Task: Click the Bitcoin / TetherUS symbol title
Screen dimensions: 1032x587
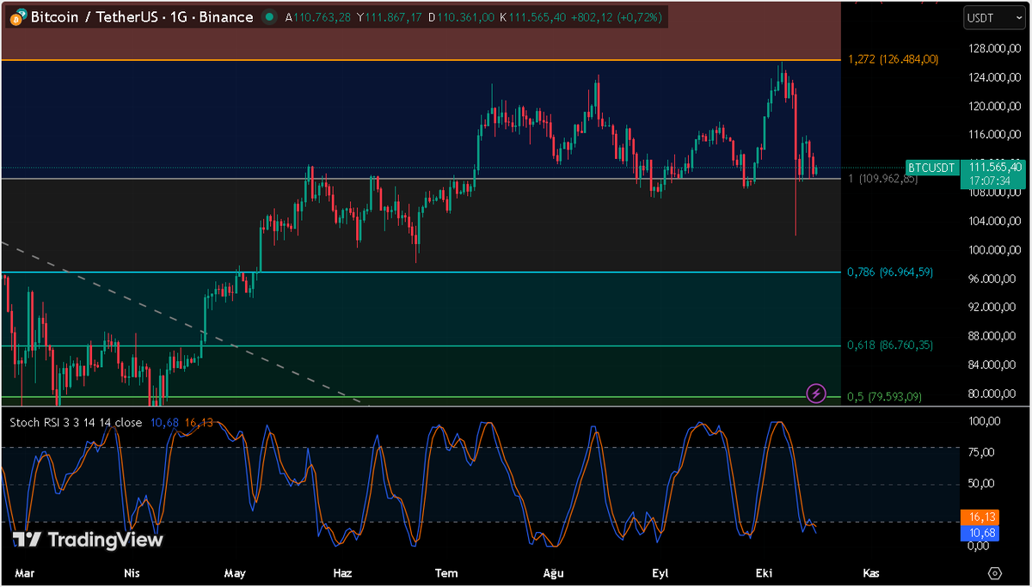Action: 142,17
